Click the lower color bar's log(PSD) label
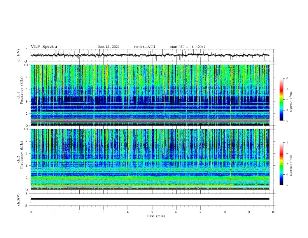The height and width of the screenshot is (238, 308). [x=291, y=165]
